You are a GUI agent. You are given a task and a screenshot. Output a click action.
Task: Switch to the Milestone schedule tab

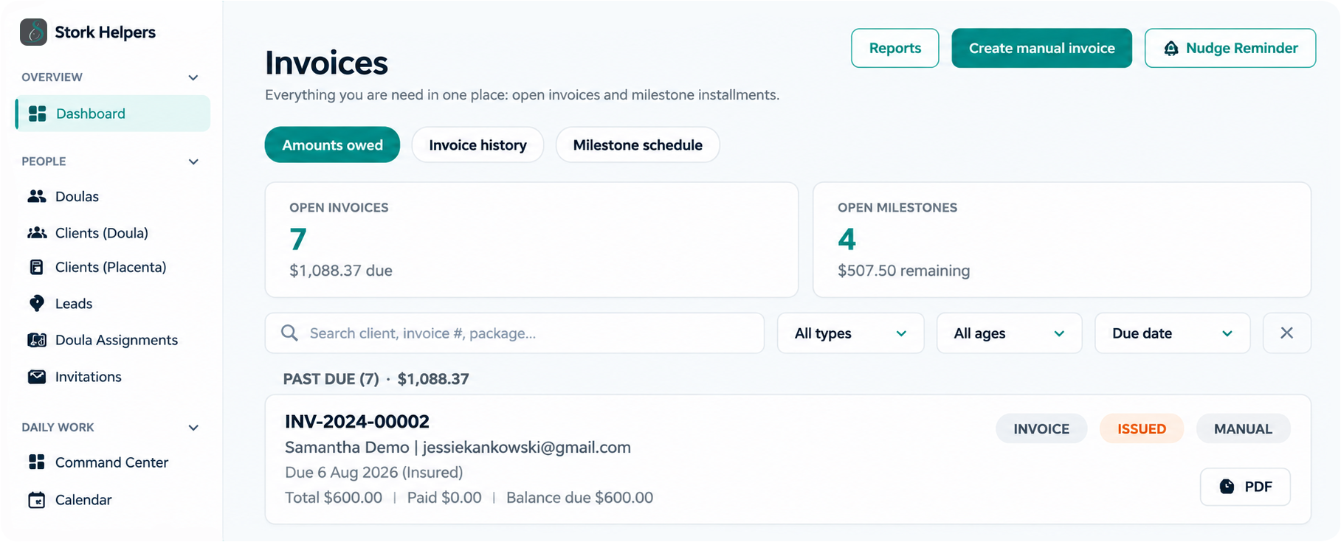(x=638, y=145)
